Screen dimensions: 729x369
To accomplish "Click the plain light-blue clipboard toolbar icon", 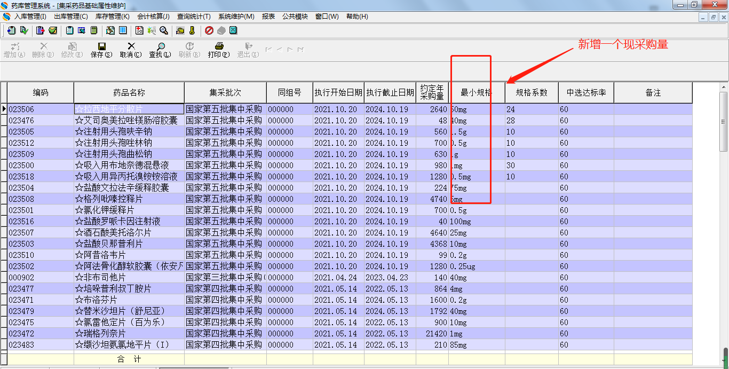I will click(x=69, y=30).
